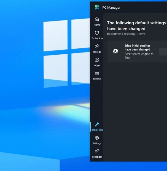Go to Storage in the sidebar

click(97, 49)
